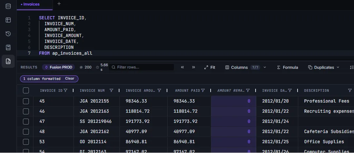Viewport: 354px width, 153px height.
Task: Add a new query tab with plus
Action: pyautogui.click(x=59, y=4)
